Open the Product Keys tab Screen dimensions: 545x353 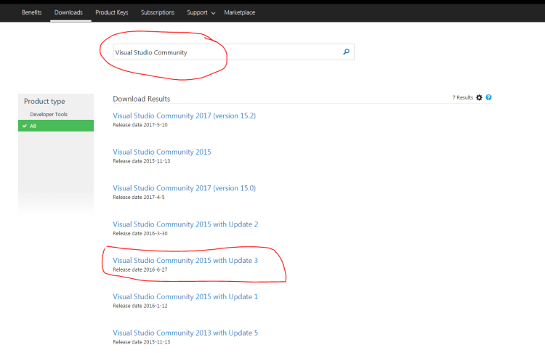click(x=112, y=12)
